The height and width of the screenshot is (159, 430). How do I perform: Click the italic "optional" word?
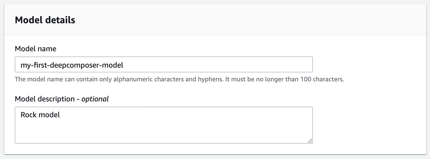coord(95,99)
